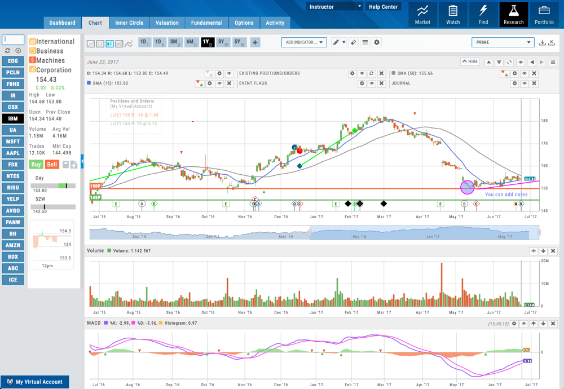This screenshot has width=564, height=389.
Task: Set the timeframe to 6M daily
Action: pyautogui.click(x=191, y=42)
